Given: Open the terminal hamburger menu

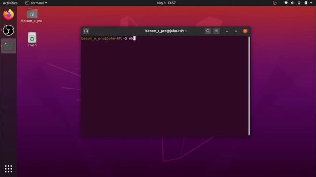Looking at the screenshot, I should pyautogui.click(x=216, y=31).
